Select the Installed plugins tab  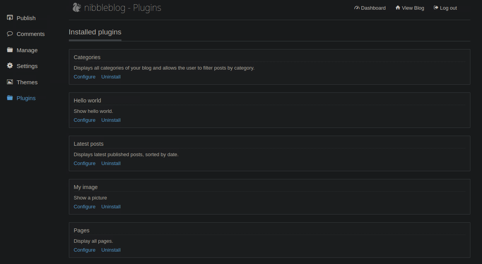95,32
